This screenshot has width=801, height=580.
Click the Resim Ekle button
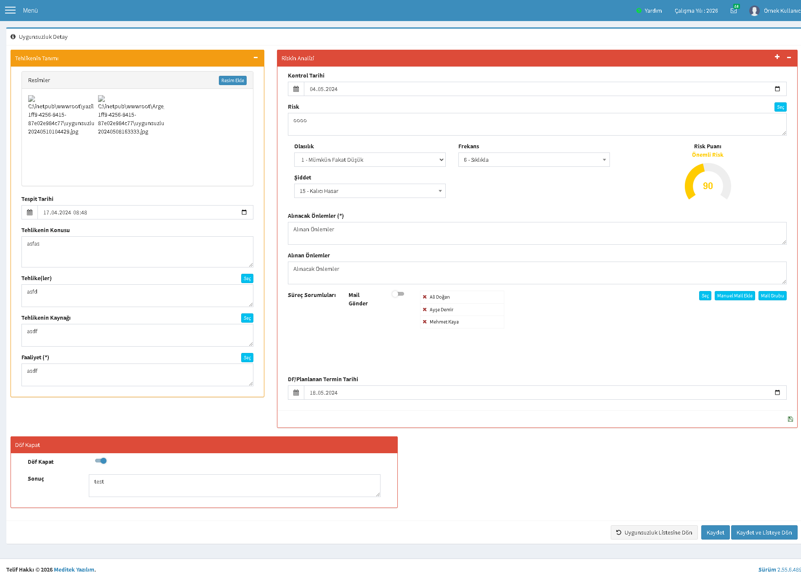coord(233,80)
